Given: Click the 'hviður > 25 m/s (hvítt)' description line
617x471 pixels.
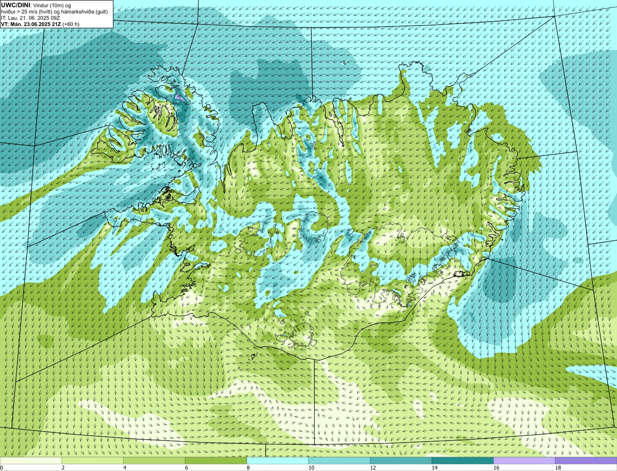Looking at the screenshot, I should click(x=54, y=11).
